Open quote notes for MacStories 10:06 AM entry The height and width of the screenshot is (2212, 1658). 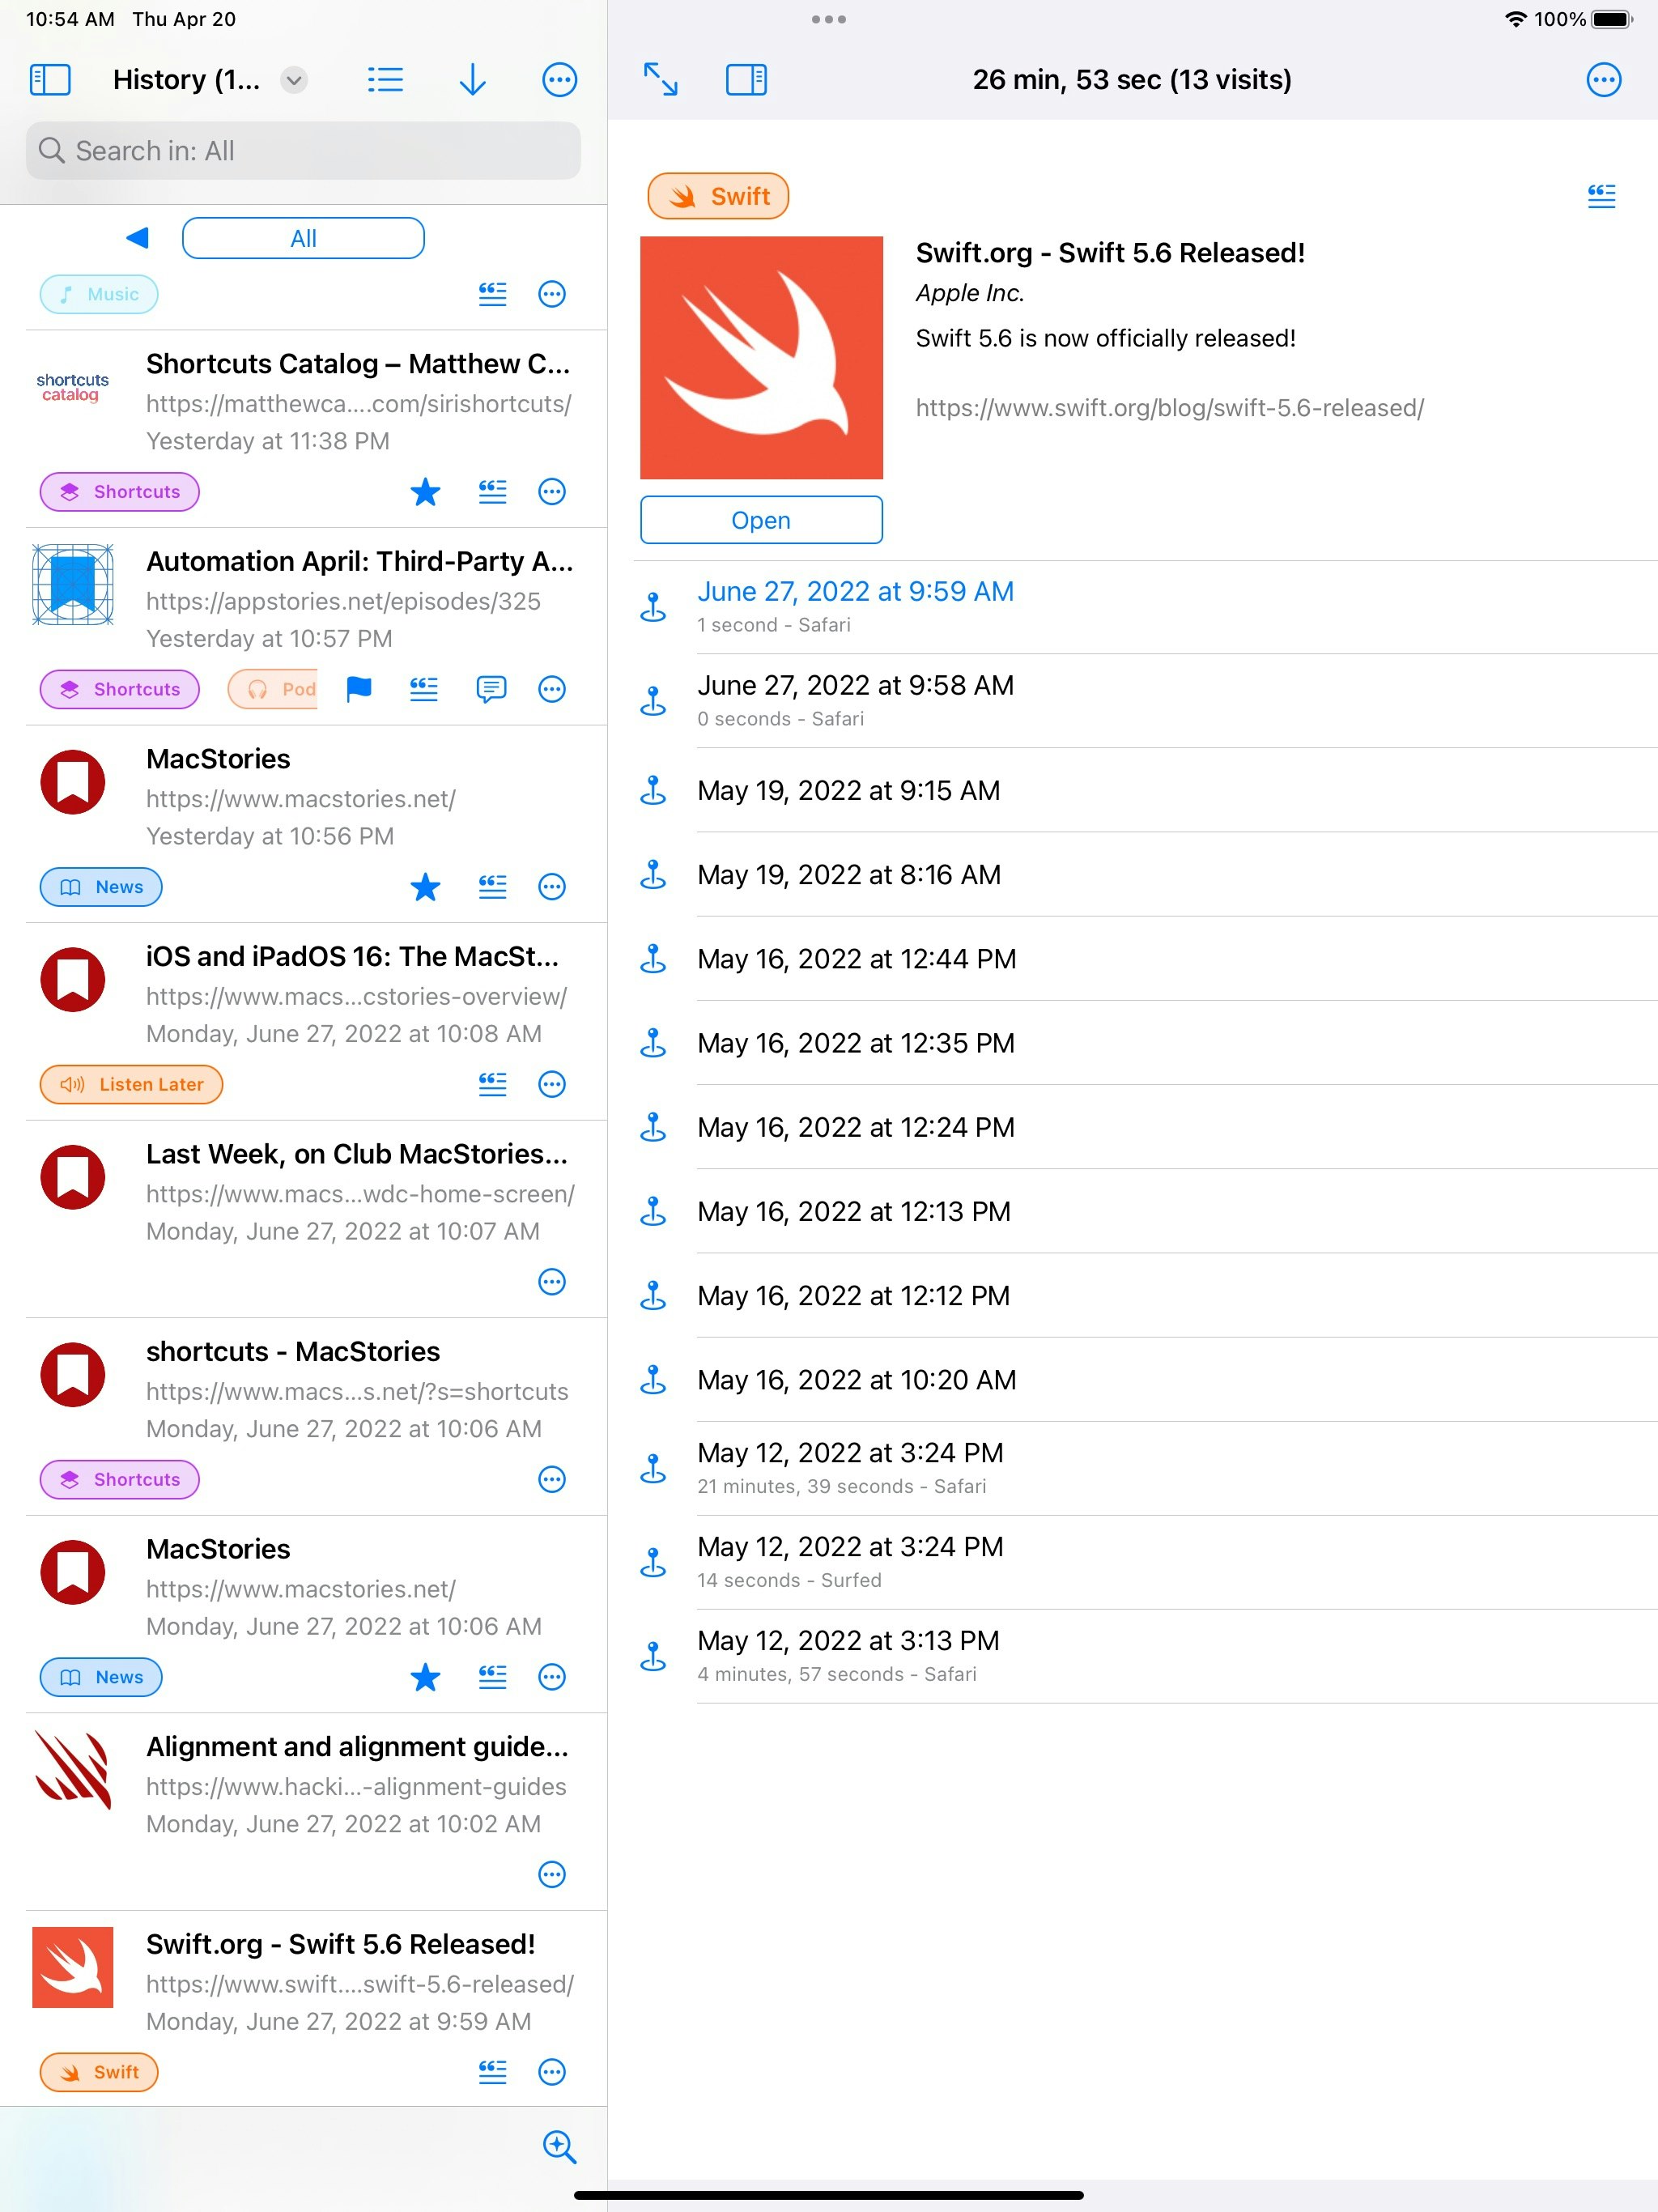492,1677
